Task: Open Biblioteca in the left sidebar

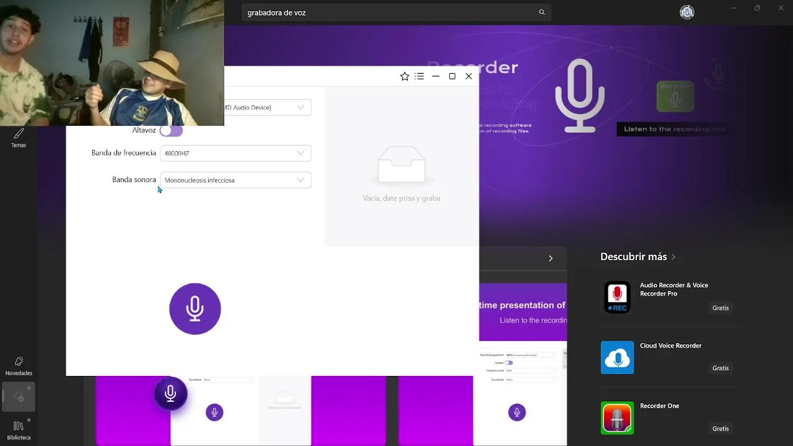Action: [x=19, y=430]
